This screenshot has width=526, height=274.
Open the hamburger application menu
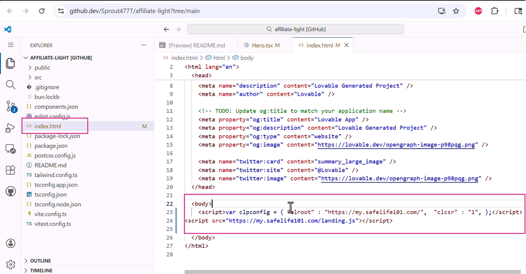pos(11,45)
